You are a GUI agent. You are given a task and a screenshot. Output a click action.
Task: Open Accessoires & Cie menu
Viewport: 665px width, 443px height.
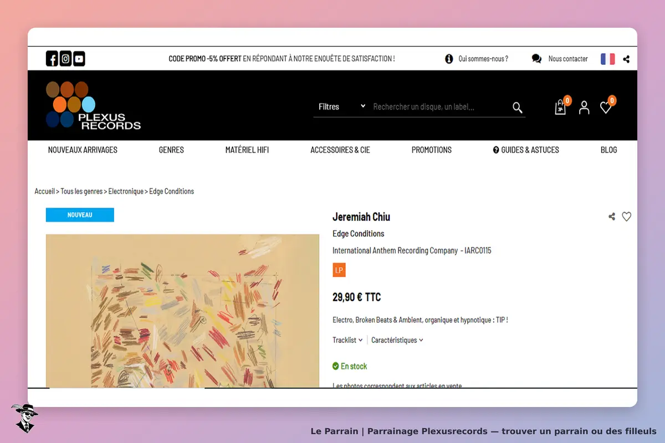[340, 150]
